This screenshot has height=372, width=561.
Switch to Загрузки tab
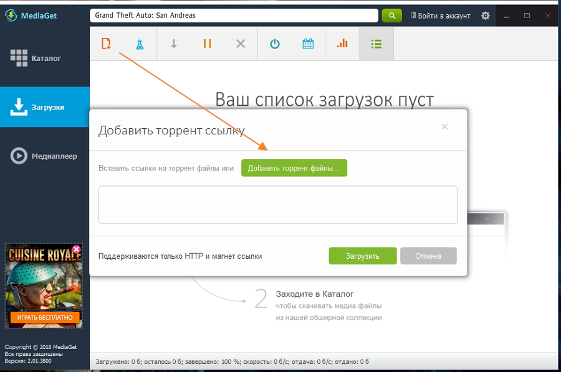44,107
